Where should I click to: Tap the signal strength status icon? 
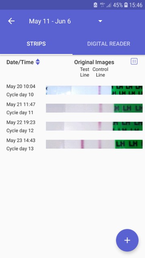(109, 5)
